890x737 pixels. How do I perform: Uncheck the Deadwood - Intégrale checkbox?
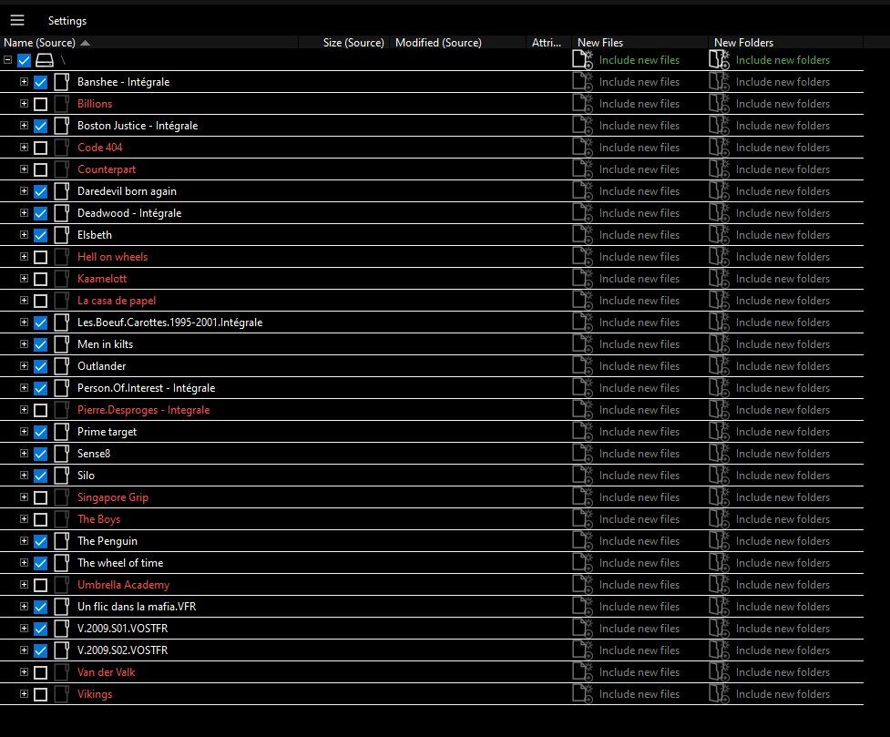coord(40,213)
